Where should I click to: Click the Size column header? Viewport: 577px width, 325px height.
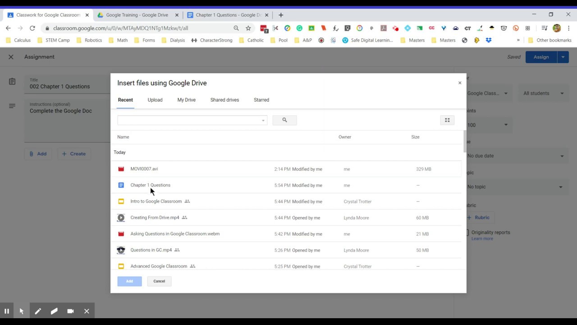[x=415, y=137]
